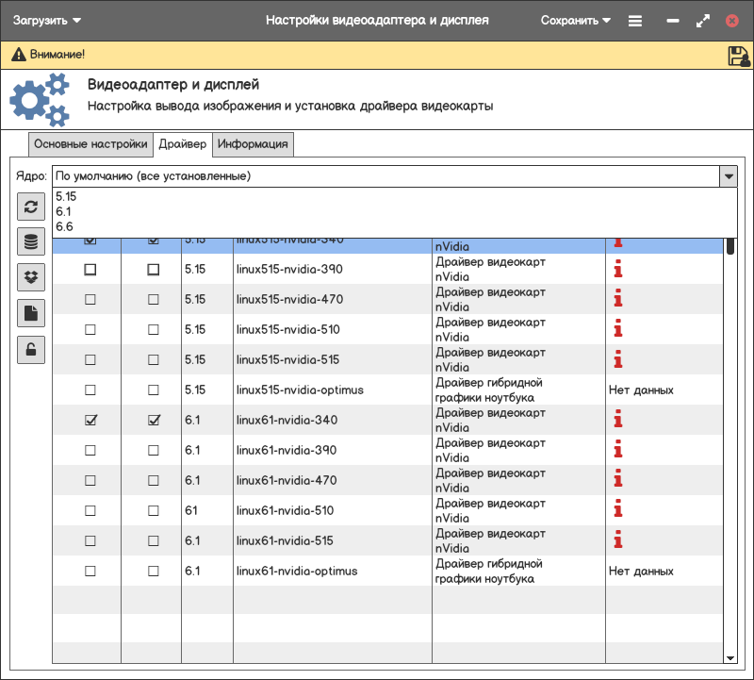
Task: Click the document file icon in sidebar
Action: (31, 313)
